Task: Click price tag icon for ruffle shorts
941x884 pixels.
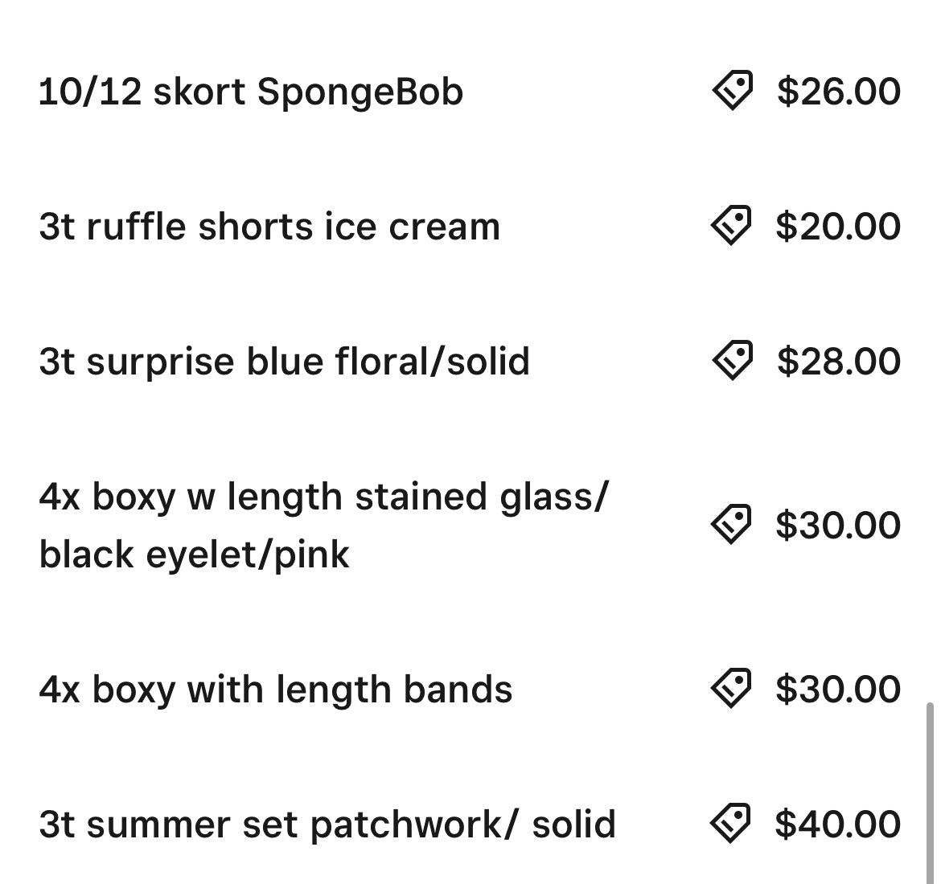Action: coord(732,226)
